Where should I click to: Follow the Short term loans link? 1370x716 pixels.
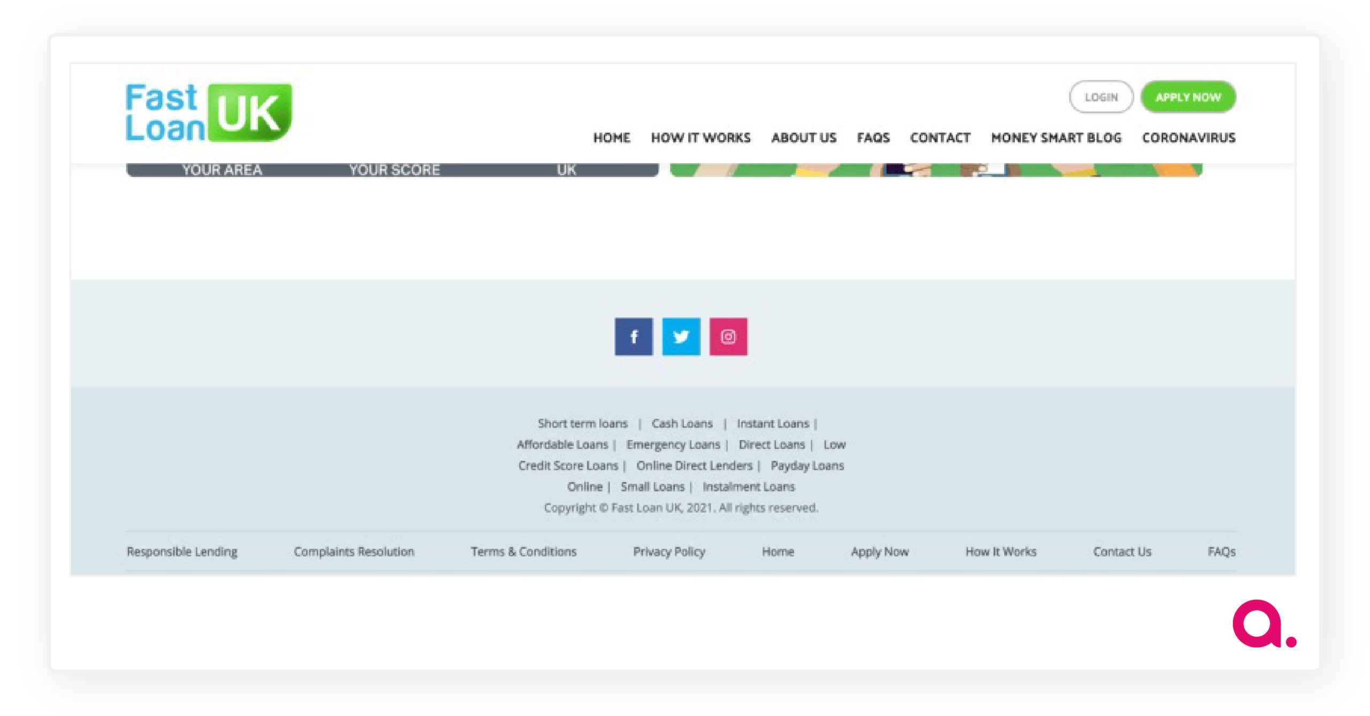(x=582, y=423)
